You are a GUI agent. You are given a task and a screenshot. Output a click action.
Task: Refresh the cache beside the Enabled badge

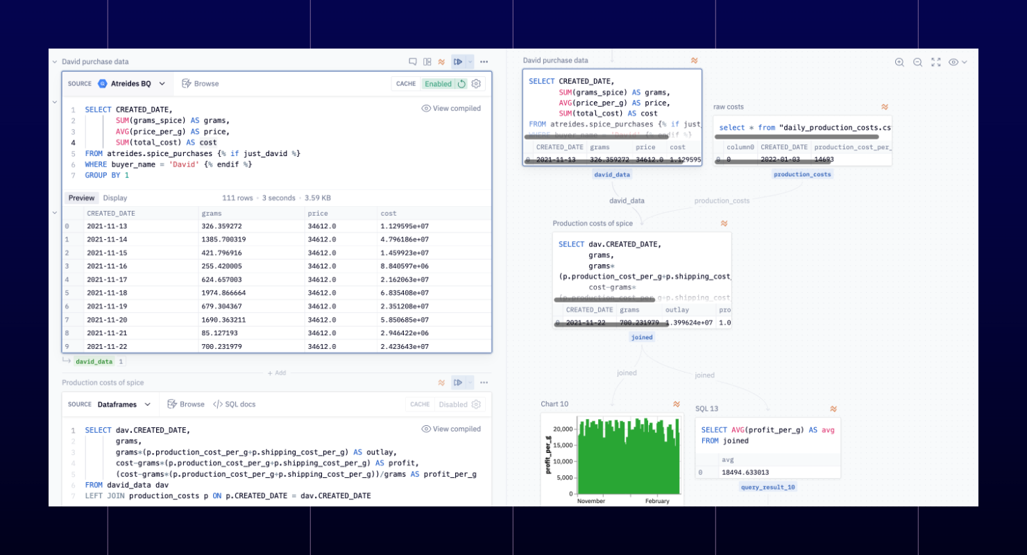coord(461,83)
